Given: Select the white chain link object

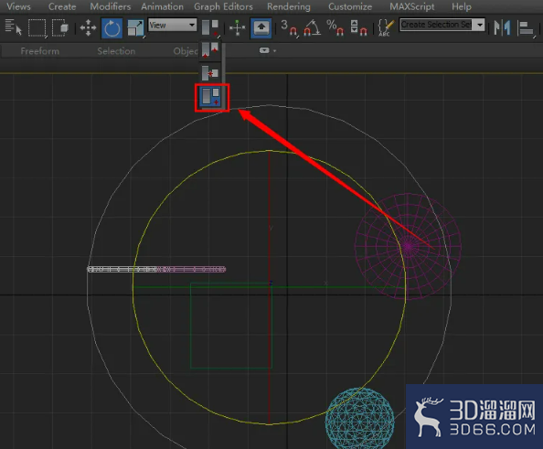Looking at the screenshot, I should (x=122, y=269).
